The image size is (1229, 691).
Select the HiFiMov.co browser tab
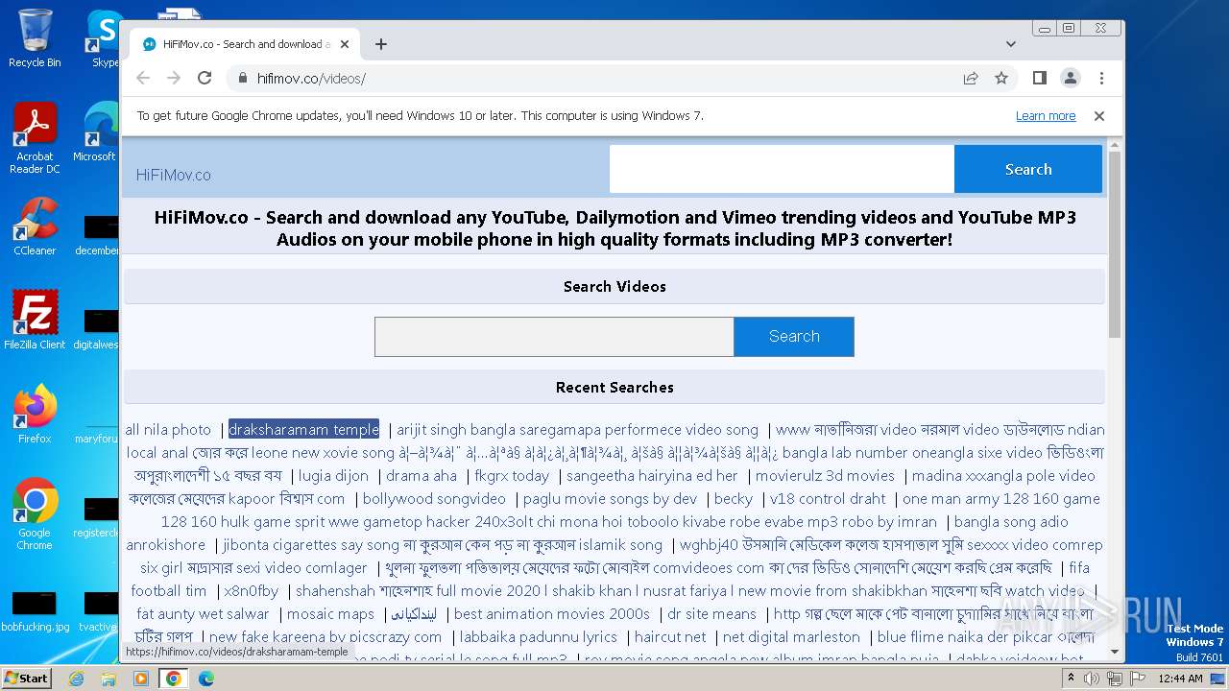(x=245, y=44)
